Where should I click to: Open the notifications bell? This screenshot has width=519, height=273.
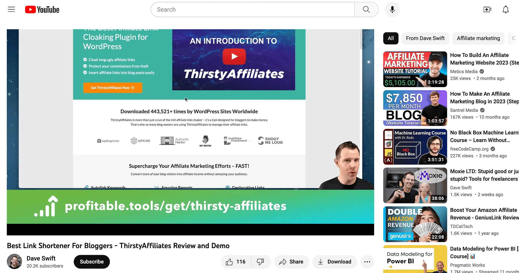coord(505,10)
